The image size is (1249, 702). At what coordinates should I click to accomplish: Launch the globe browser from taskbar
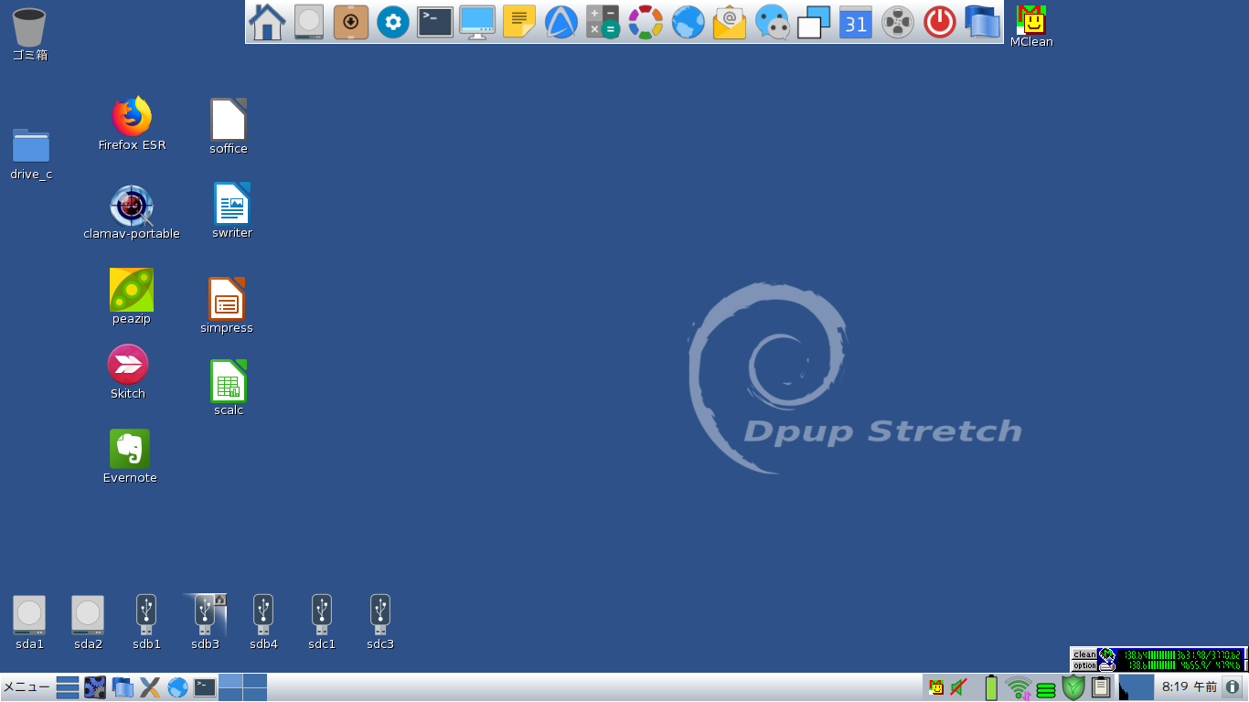pyautogui.click(x=177, y=687)
